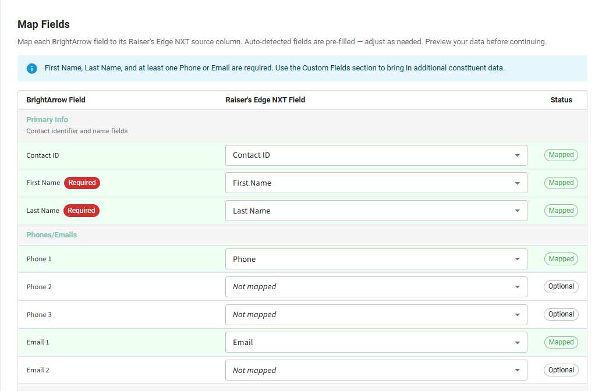This screenshot has width=595, height=391.
Task: Click the Required badge beside Last Name
Action: tap(82, 211)
